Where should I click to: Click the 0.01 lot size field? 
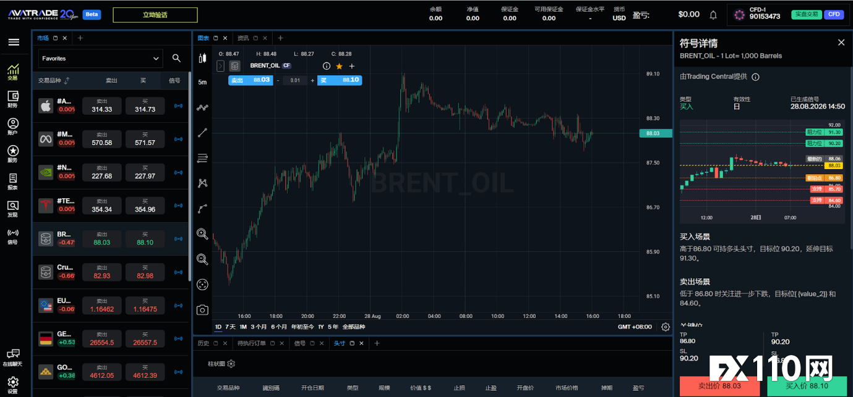pyautogui.click(x=296, y=80)
